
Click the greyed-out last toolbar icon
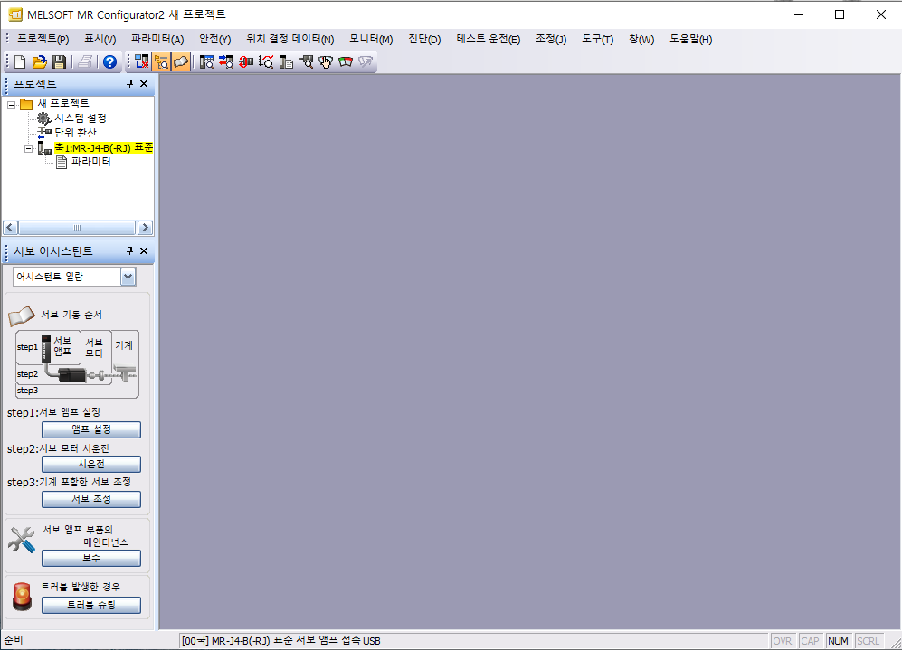366,61
